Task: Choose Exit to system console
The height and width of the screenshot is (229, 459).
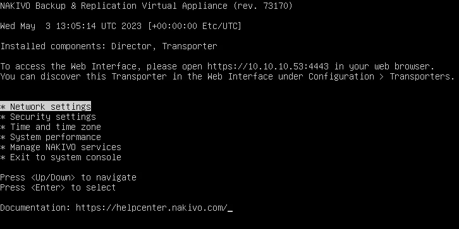Action: [61, 157]
